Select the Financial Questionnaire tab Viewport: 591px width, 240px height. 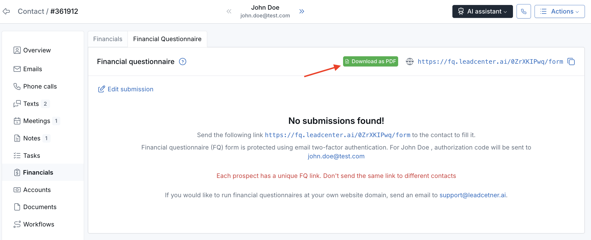pyautogui.click(x=167, y=39)
